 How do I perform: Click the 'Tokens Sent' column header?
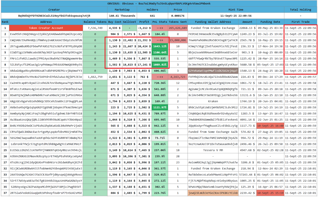pos(178,22)
